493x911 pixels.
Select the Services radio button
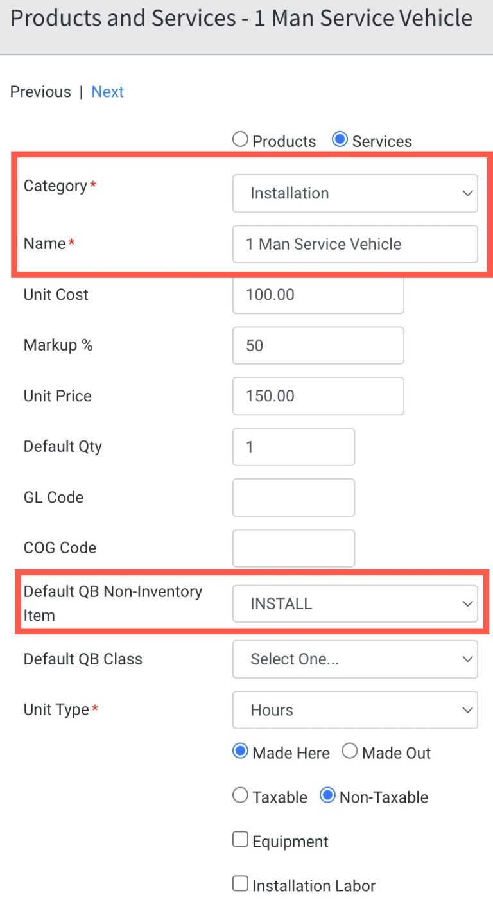click(x=340, y=138)
